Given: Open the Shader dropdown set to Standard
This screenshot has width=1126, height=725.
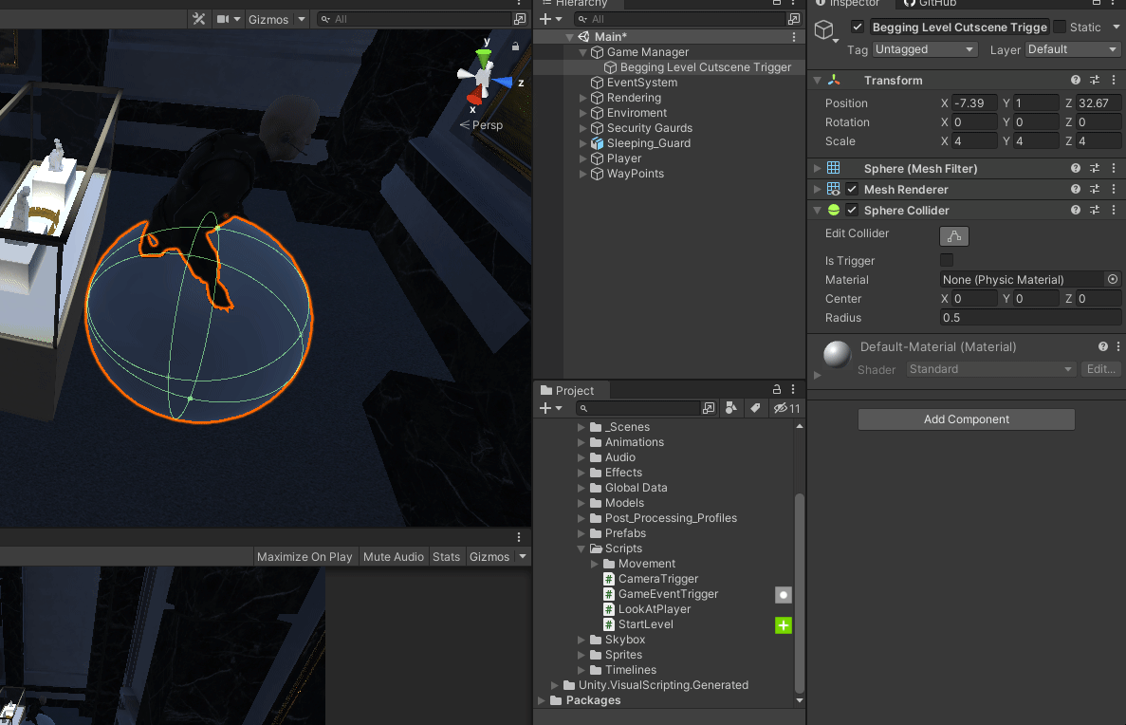Looking at the screenshot, I should click(989, 369).
